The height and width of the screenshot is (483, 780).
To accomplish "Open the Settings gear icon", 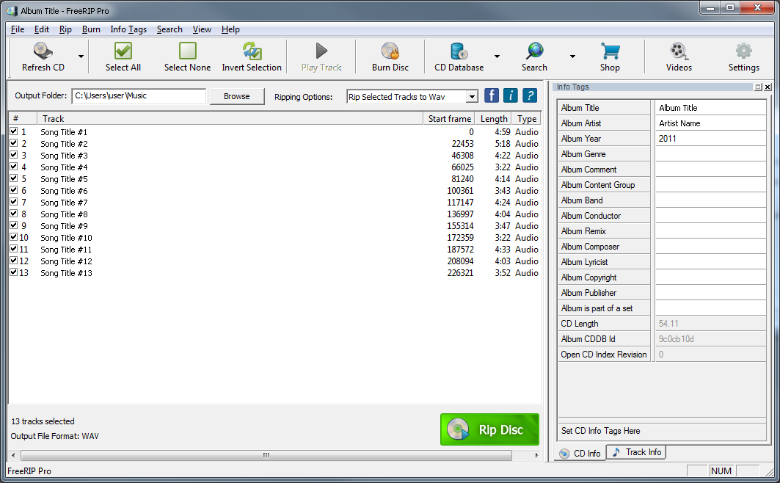I will tap(744, 51).
